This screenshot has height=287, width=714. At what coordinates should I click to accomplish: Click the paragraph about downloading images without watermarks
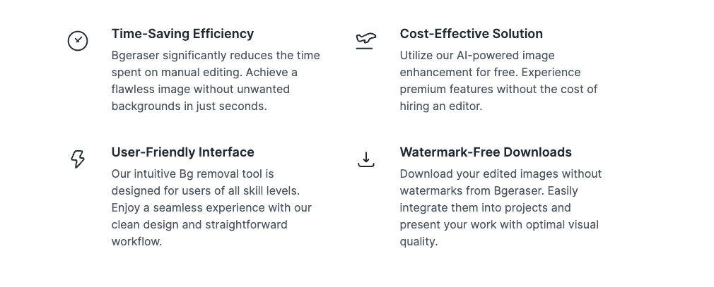pyautogui.click(x=501, y=207)
